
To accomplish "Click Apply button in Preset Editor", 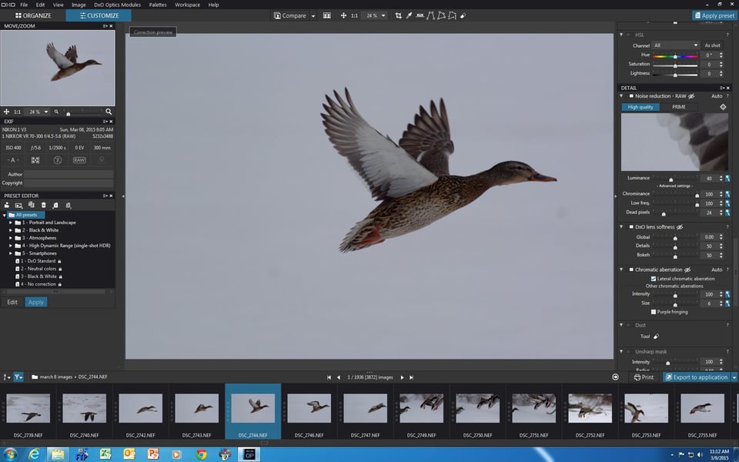I will 36,302.
